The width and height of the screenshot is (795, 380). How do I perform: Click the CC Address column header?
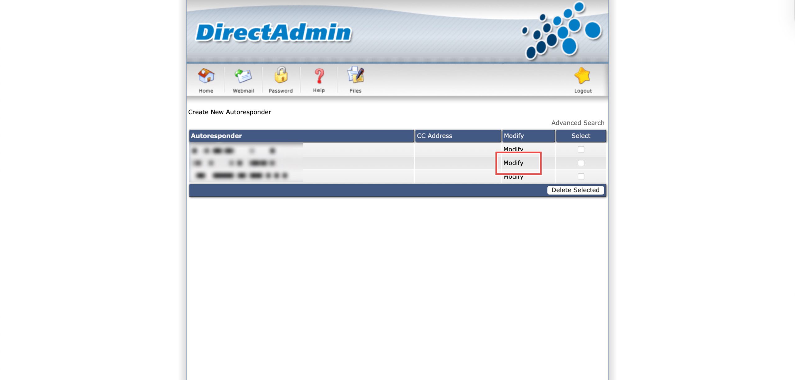click(x=434, y=136)
